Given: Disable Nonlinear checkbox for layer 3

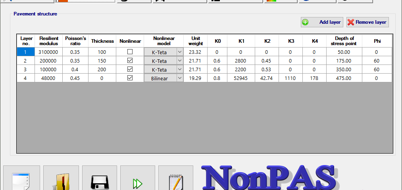Looking at the screenshot, I should click(130, 69).
